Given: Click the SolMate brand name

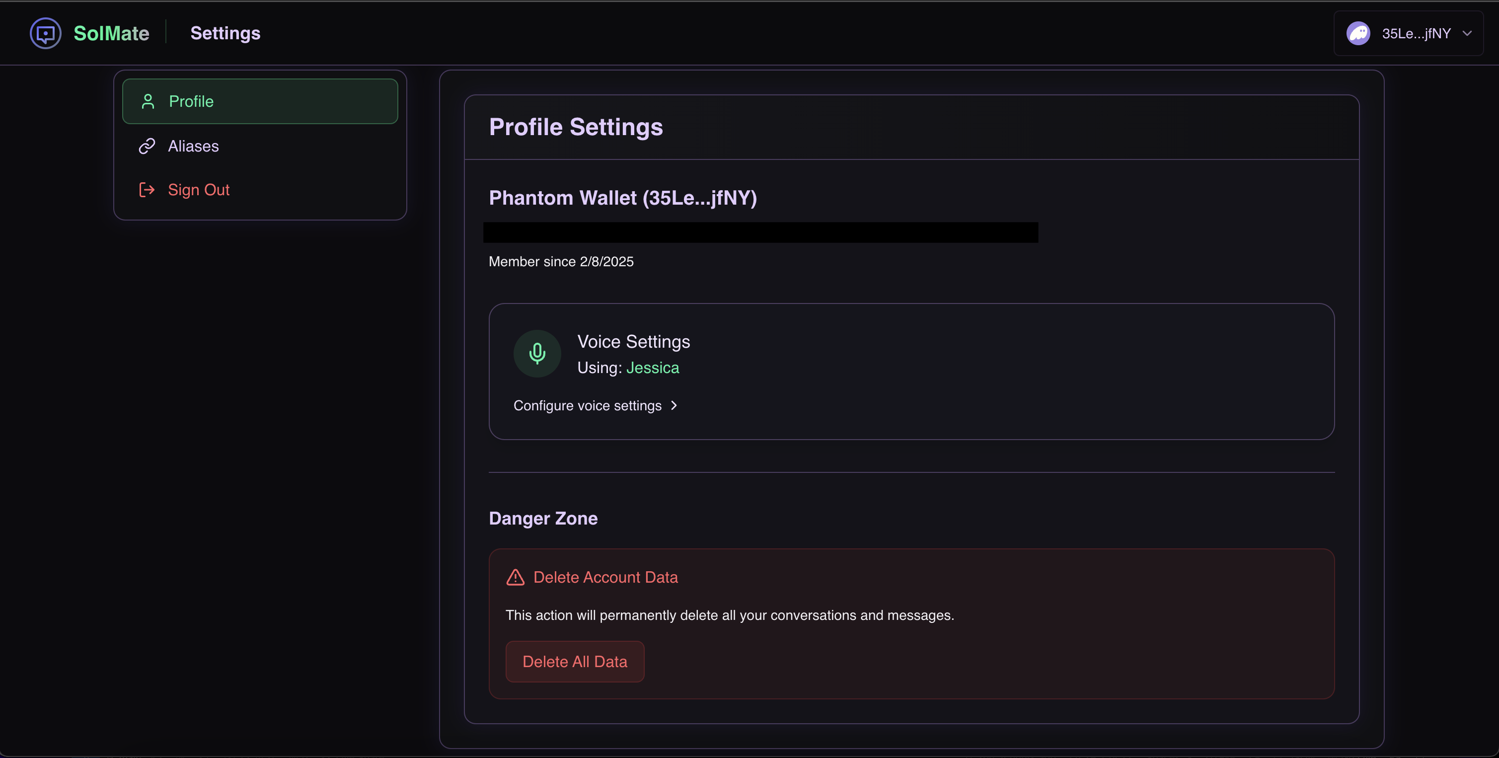Looking at the screenshot, I should (111, 33).
